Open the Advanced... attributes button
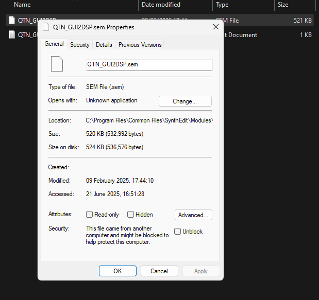319x300 pixels. tap(193, 215)
